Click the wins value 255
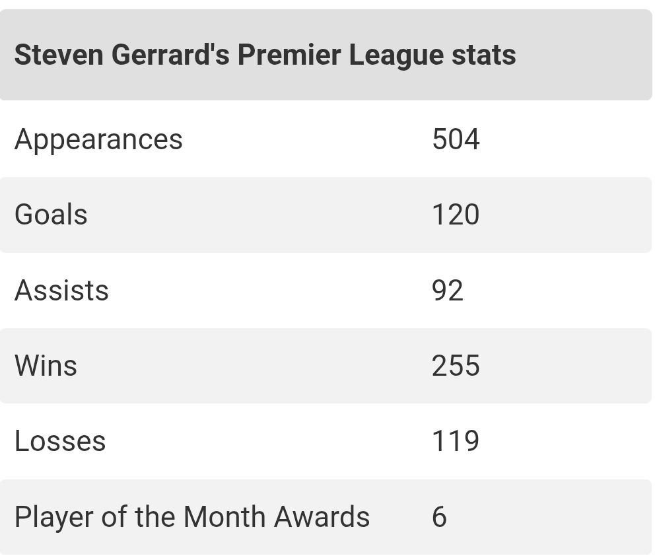The height and width of the screenshot is (556, 657). click(x=456, y=366)
